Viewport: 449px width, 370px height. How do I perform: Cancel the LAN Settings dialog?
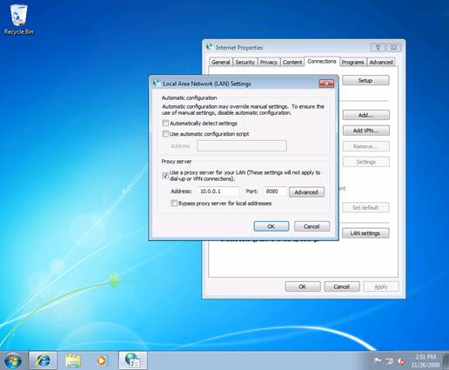pyautogui.click(x=312, y=226)
